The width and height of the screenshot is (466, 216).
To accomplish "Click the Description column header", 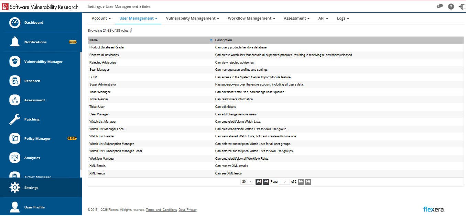I will point(339,40).
